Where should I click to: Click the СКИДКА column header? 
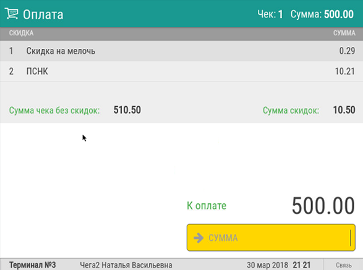[x=21, y=33]
